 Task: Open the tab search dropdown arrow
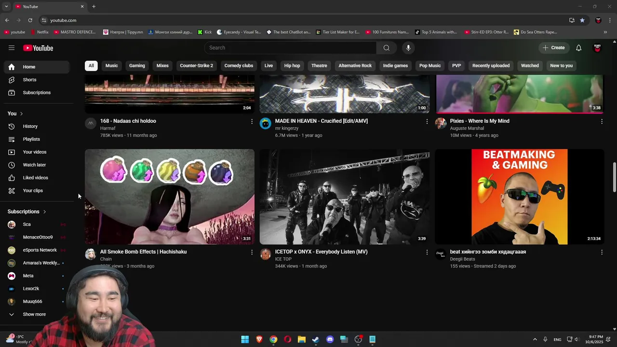[6, 6]
